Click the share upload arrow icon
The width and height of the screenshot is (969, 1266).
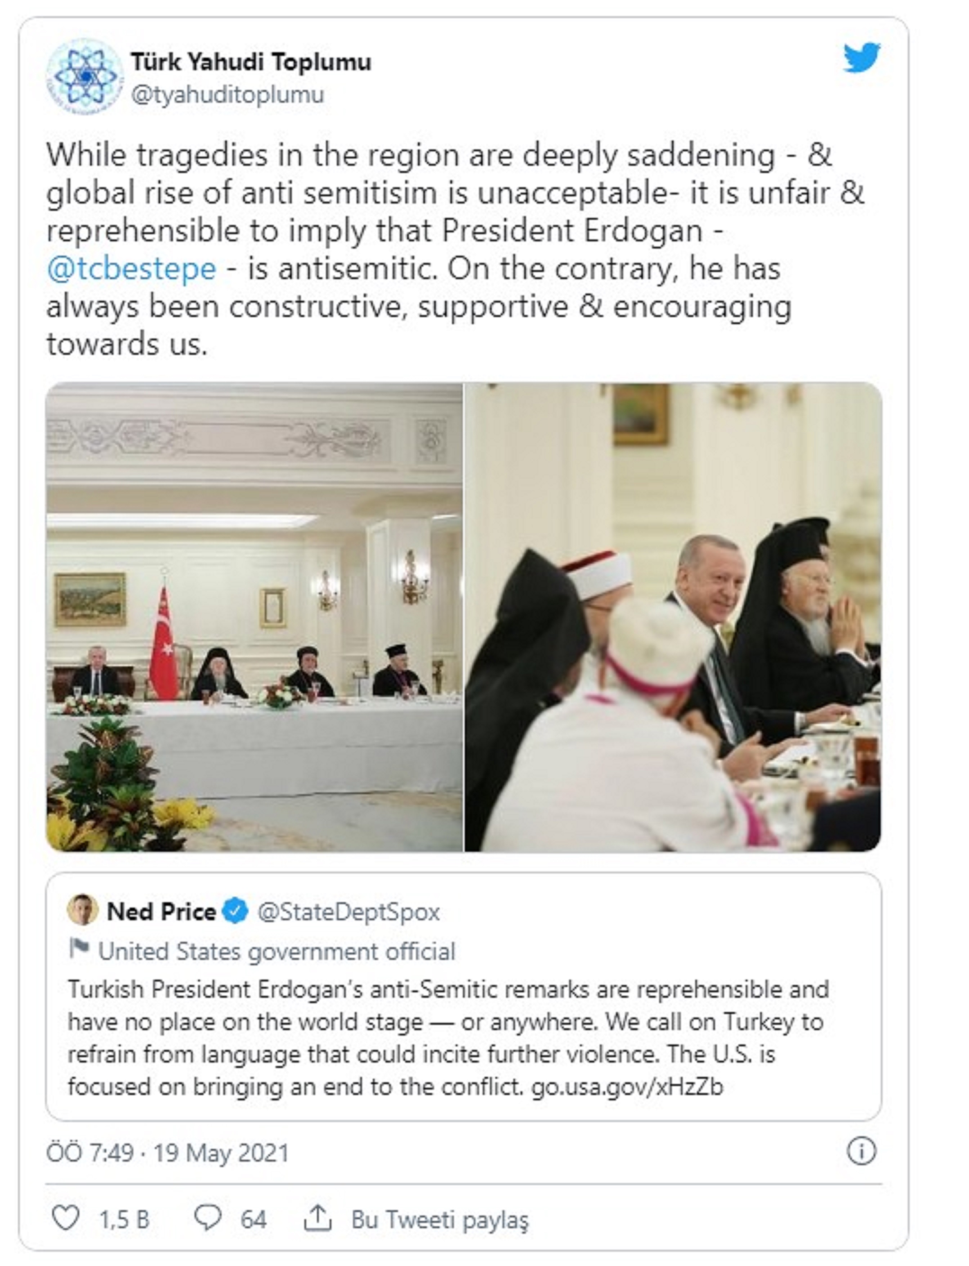(317, 1219)
